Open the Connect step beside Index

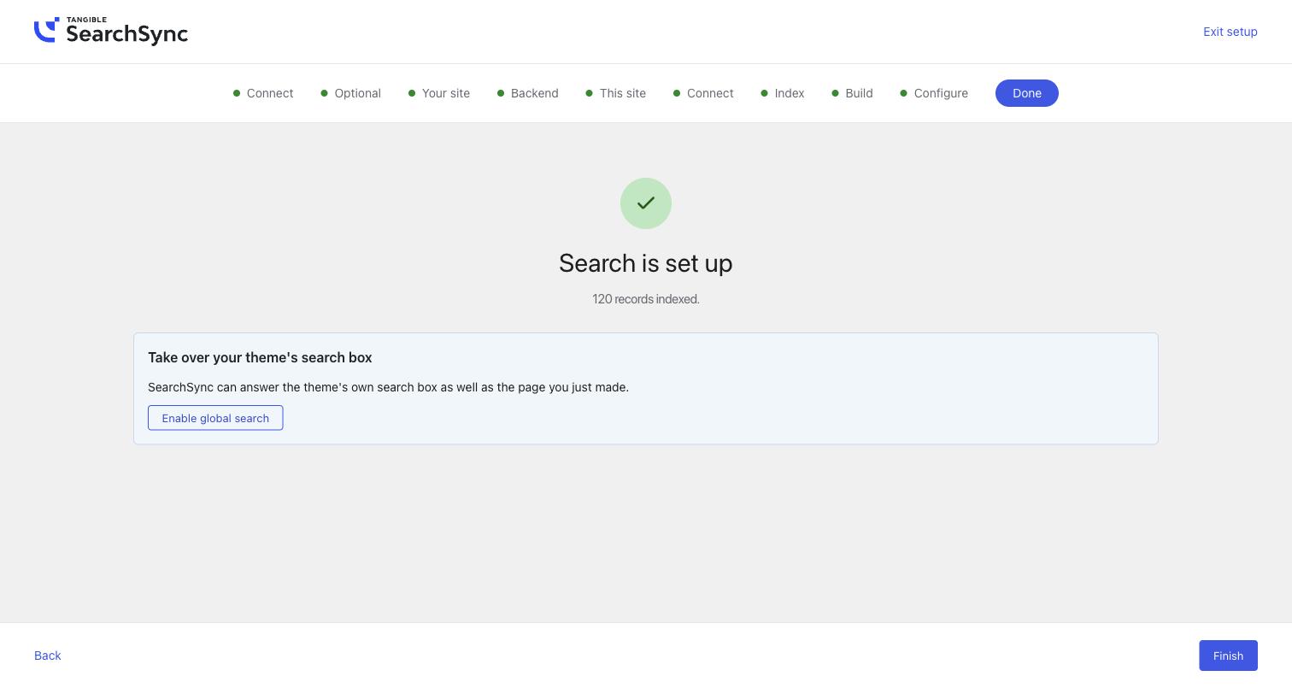703,93
